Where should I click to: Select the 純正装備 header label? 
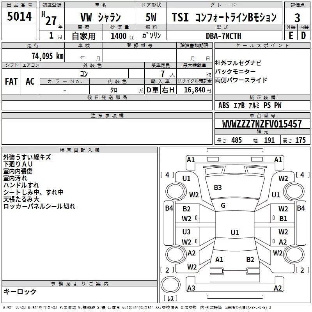click(x=262, y=97)
